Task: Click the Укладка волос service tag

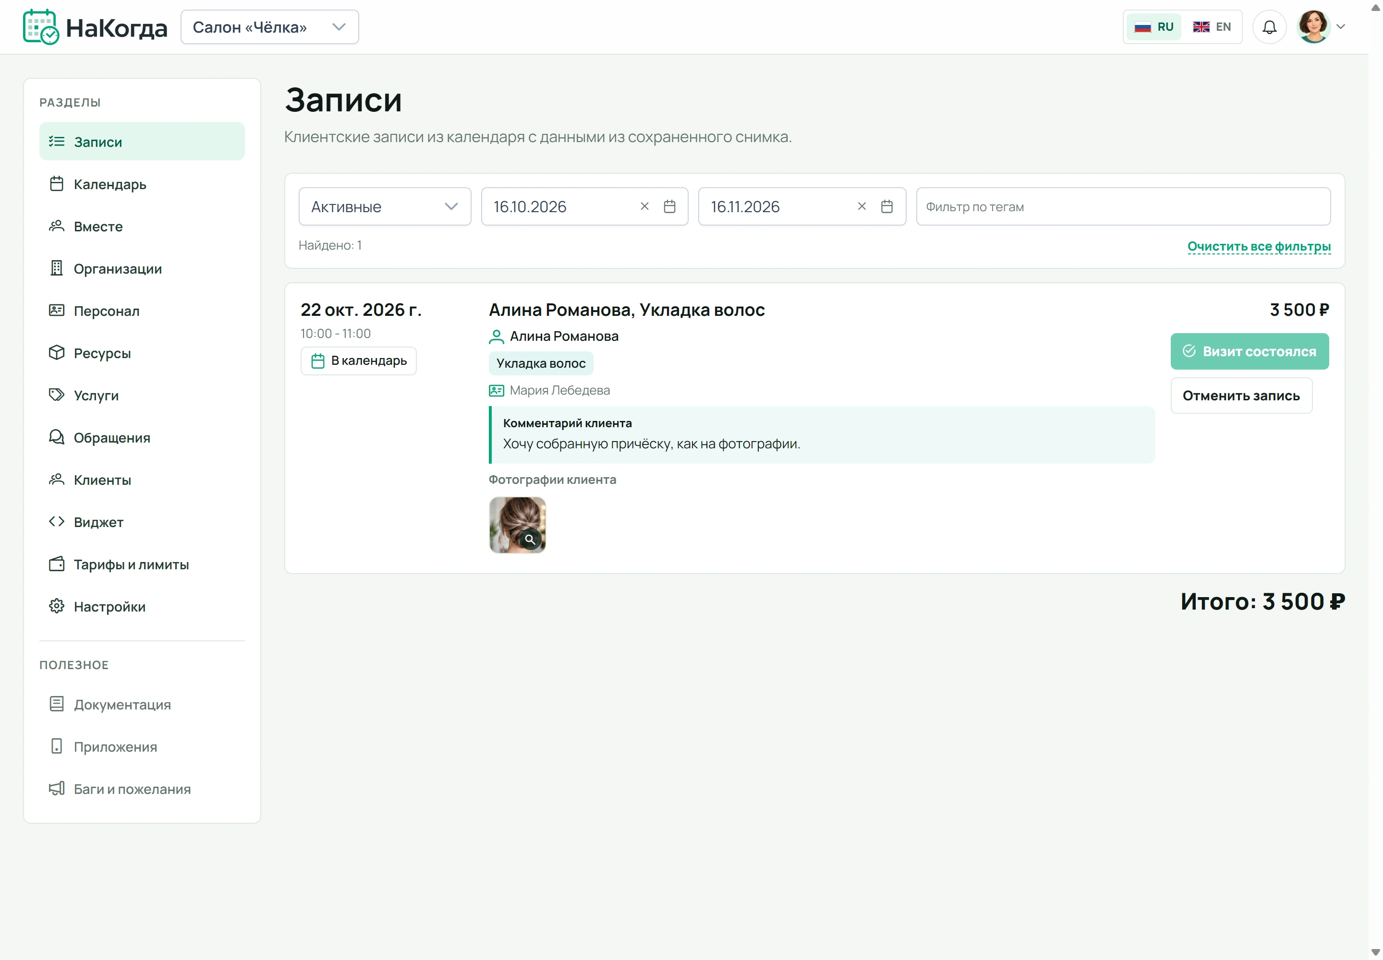Action: (x=541, y=363)
